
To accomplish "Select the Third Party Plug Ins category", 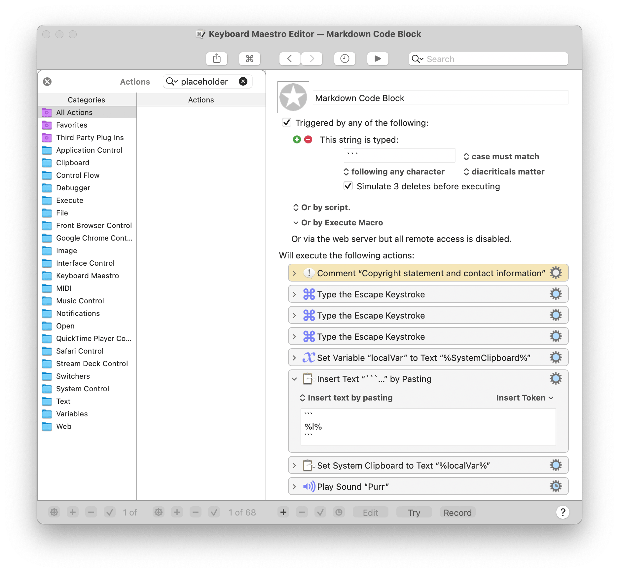I will coord(87,137).
